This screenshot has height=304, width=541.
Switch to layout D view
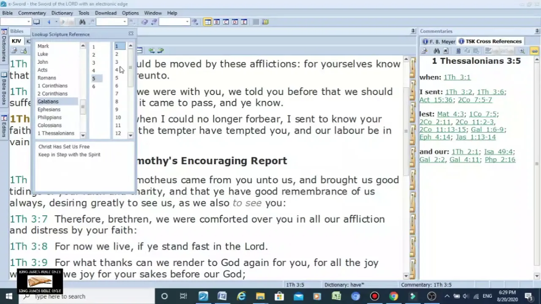pos(235,22)
